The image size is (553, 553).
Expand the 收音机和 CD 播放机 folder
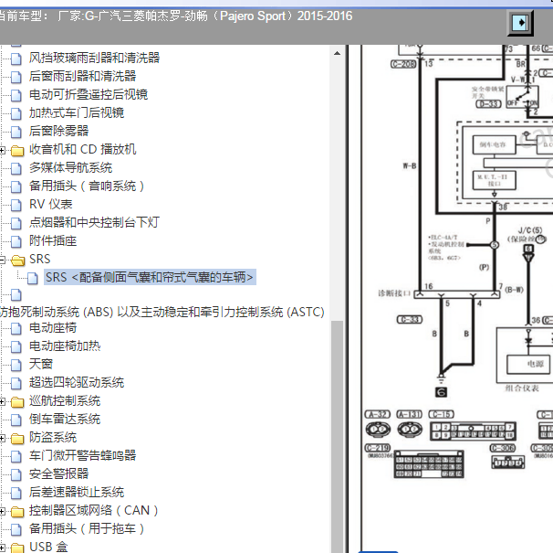[3, 150]
